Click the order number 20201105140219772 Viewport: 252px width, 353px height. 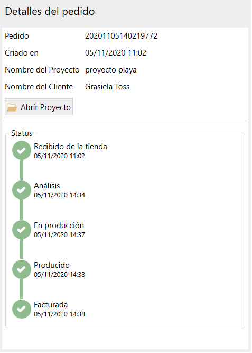(x=121, y=36)
